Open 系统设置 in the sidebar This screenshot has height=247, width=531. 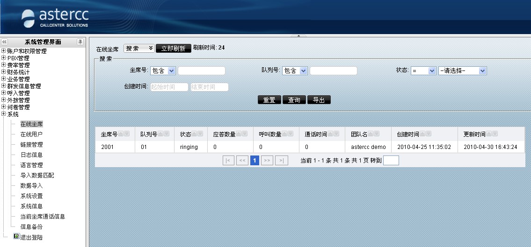(x=31, y=196)
